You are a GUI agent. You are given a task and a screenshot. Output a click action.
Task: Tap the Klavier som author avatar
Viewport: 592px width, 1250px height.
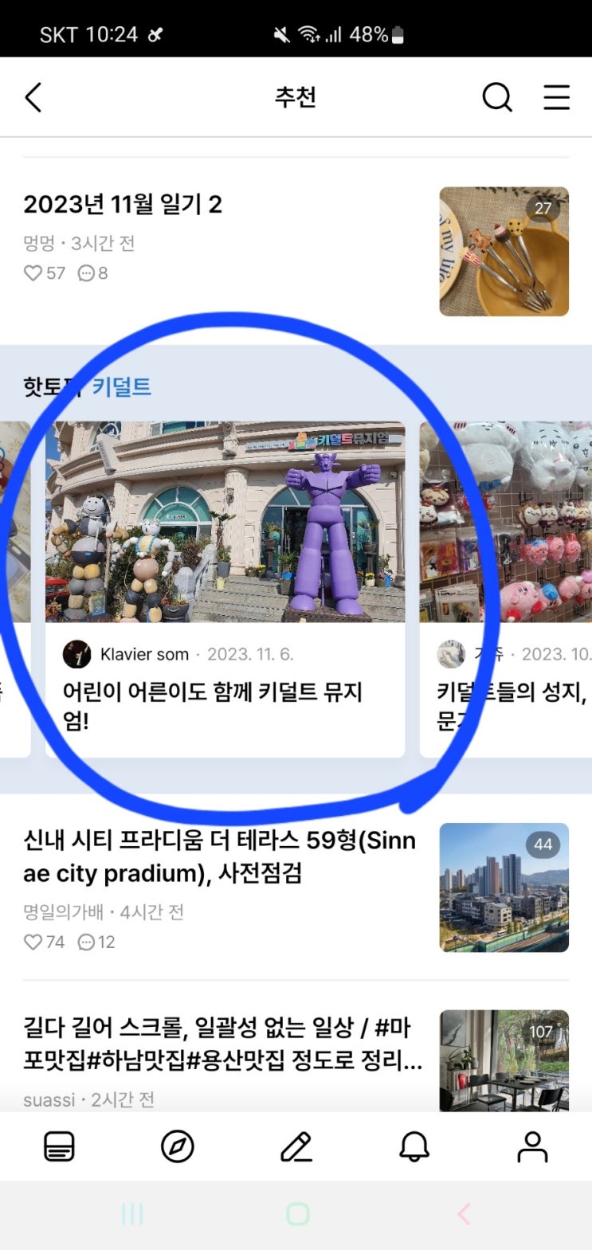[x=77, y=654]
